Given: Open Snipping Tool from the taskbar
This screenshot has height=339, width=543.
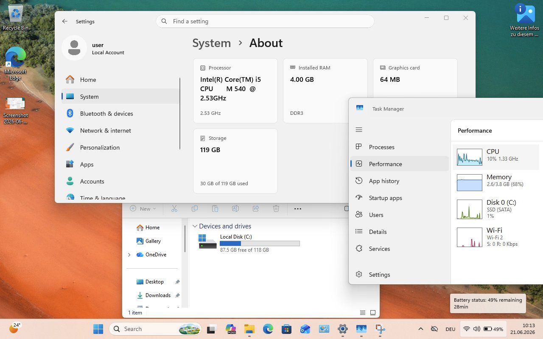Looking at the screenshot, I should pos(380,329).
